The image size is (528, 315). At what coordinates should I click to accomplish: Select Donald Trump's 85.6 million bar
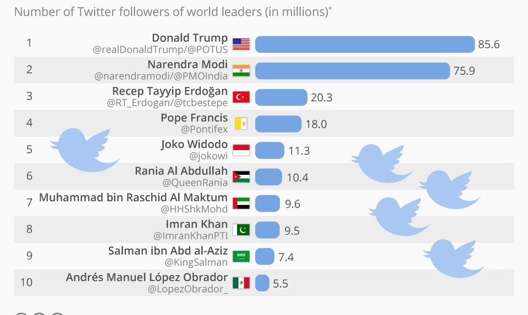click(x=364, y=44)
